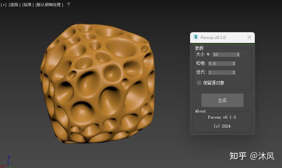Click the 大小 % value field
This screenshot has width=282, height=168.
(x=224, y=54)
